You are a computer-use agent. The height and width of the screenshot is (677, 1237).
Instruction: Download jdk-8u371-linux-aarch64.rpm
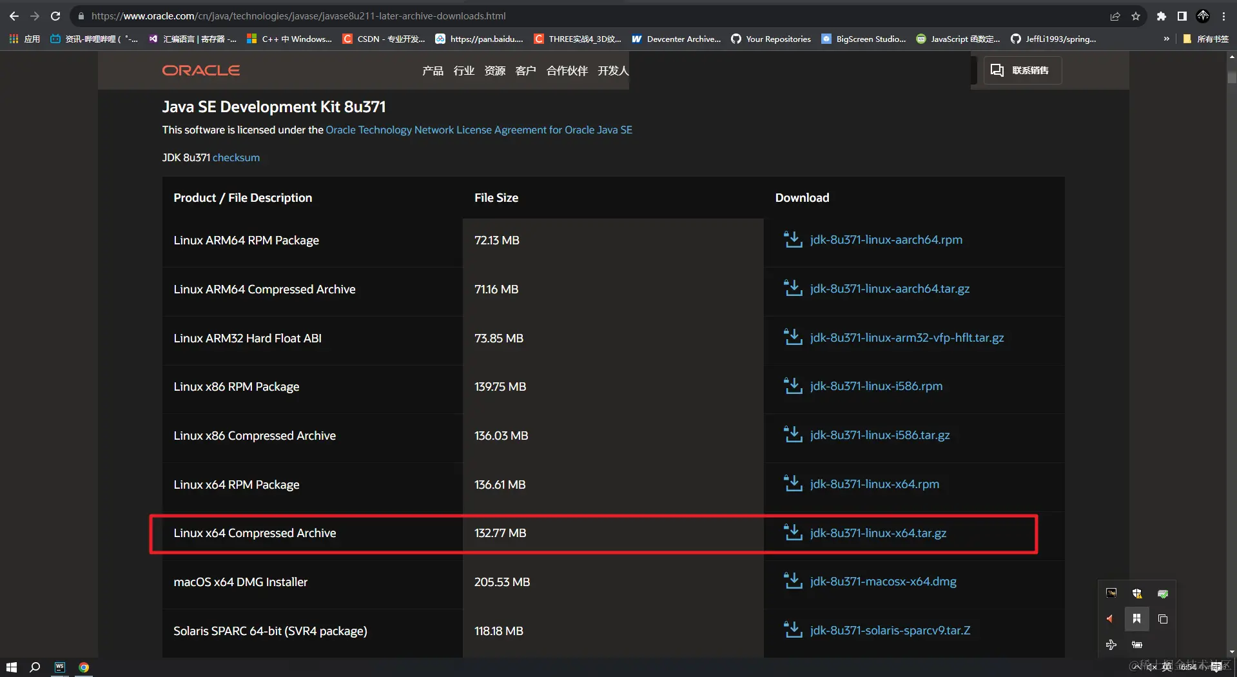[886, 240]
